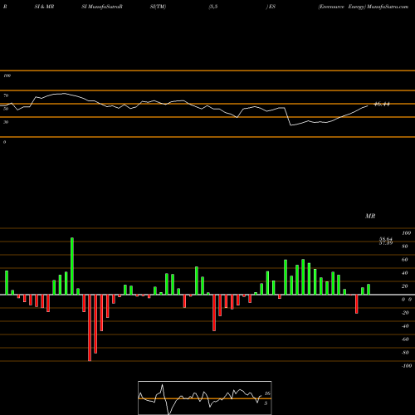Click the MR panel title label
Screen dimensions: 415x415
[370, 216]
